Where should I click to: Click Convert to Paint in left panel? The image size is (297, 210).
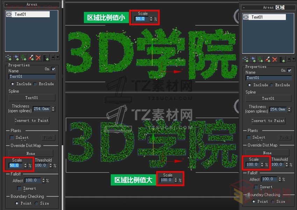(x=32, y=120)
